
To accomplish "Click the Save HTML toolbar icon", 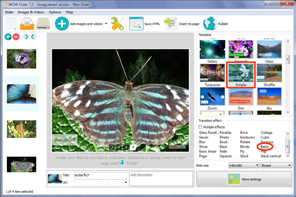I will tap(136, 24).
